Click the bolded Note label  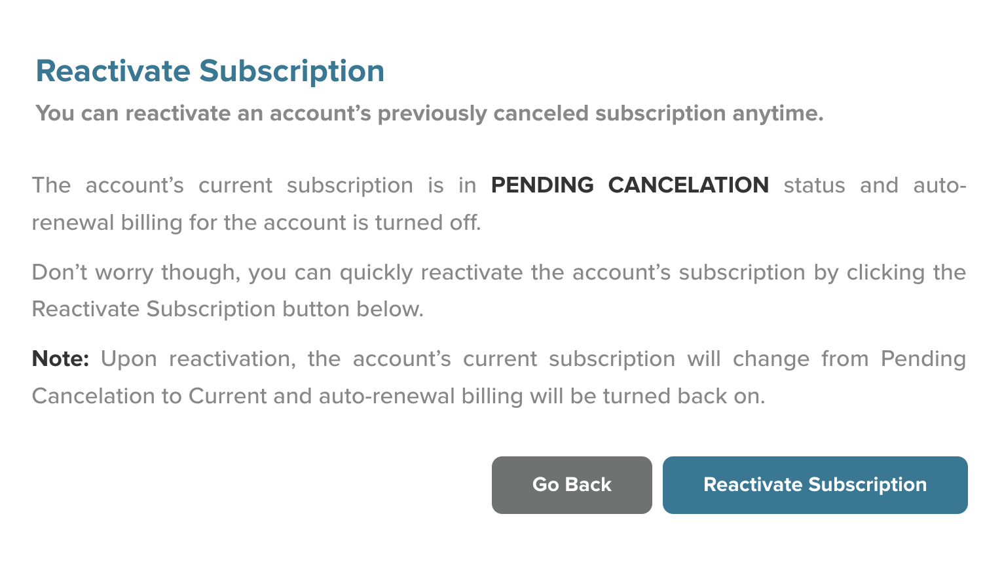(59, 359)
